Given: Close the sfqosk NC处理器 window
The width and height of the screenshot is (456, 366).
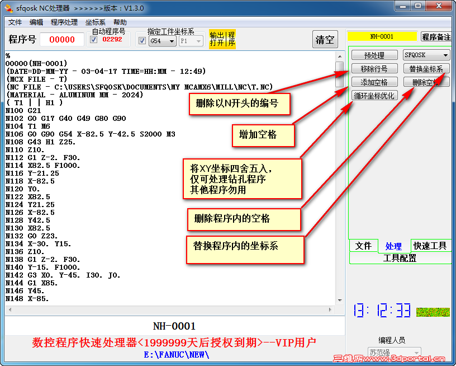Looking at the screenshot, I should coord(439,6).
